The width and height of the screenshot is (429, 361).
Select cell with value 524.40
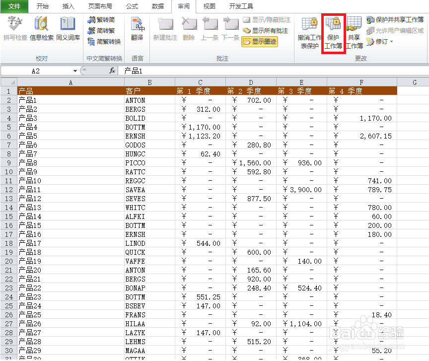(301, 288)
